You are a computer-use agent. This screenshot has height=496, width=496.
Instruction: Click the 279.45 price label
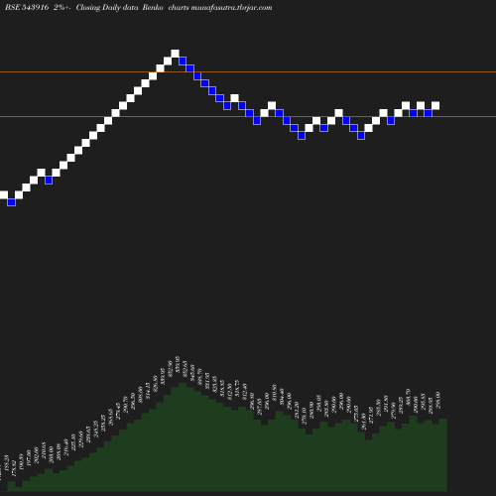point(118,412)
